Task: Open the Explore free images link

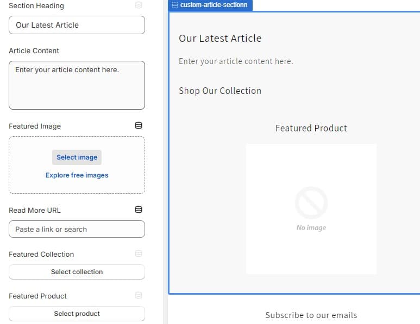Action: tap(77, 175)
